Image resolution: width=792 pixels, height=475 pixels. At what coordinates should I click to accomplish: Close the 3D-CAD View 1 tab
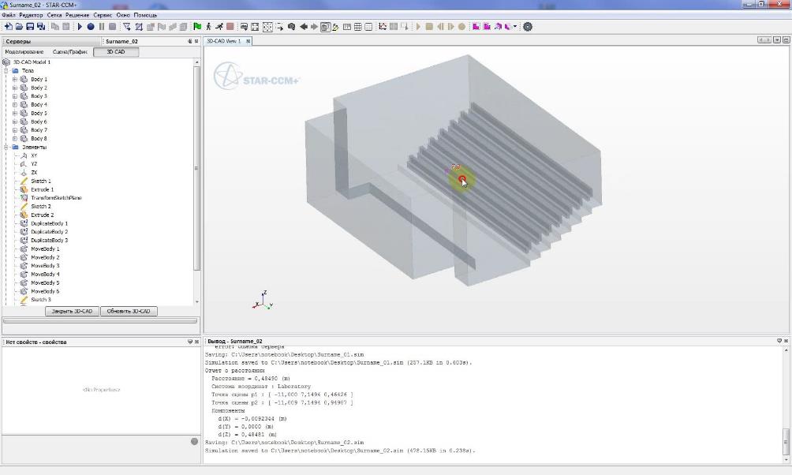point(248,41)
